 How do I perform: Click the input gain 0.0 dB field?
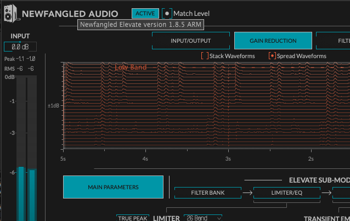[x=20, y=47]
